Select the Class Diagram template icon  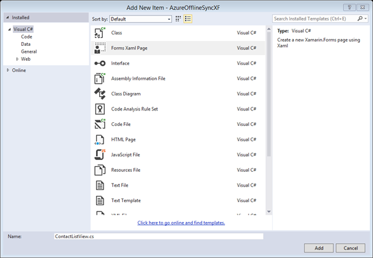point(100,94)
